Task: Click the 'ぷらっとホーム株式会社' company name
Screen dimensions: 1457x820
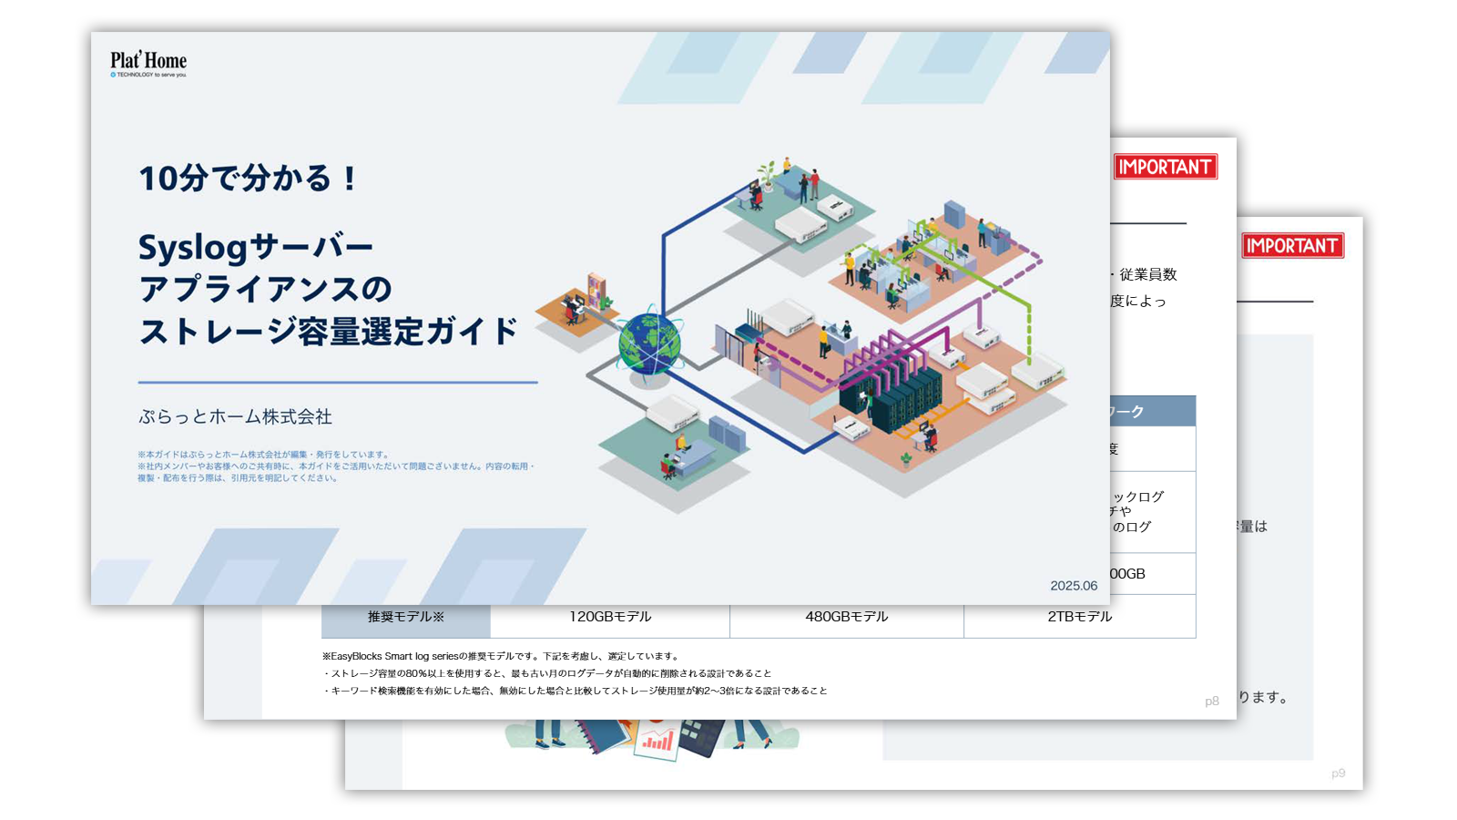Action: pos(235,417)
